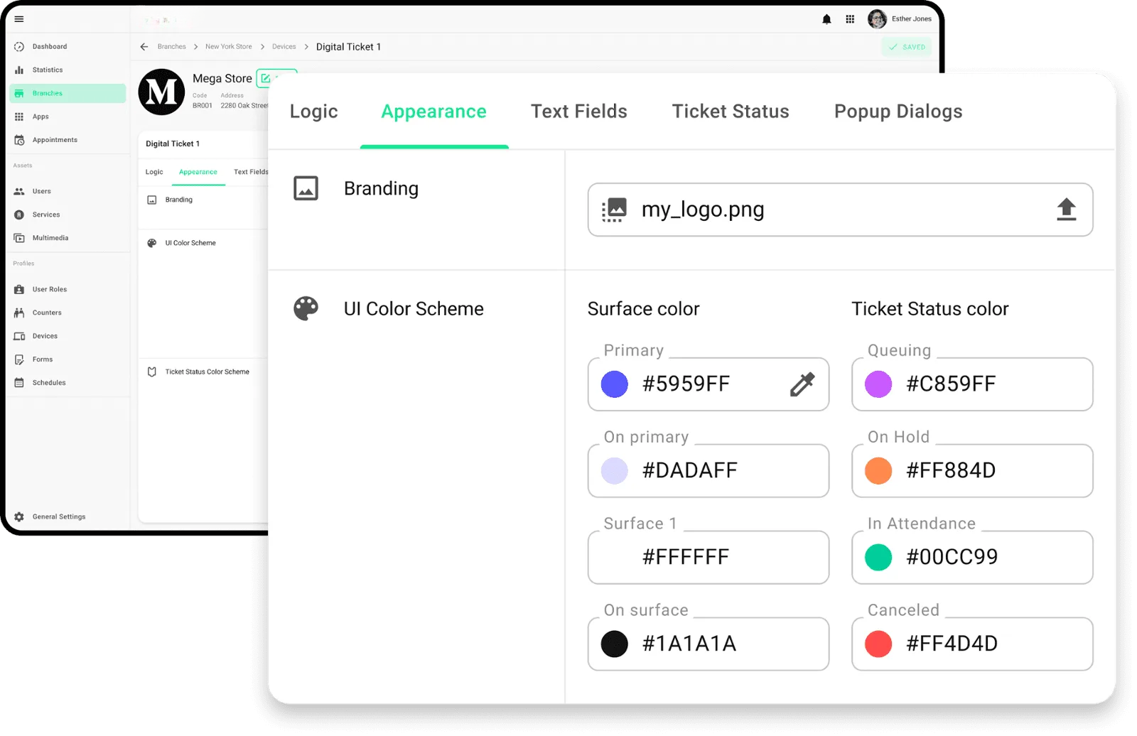
Task: Click the edit icon beside Mega Store
Action: click(x=265, y=79)
